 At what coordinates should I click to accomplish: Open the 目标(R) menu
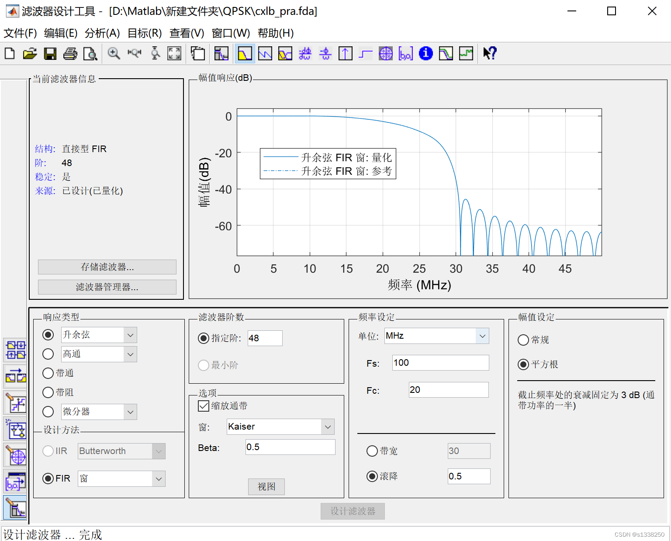[145, 33]
